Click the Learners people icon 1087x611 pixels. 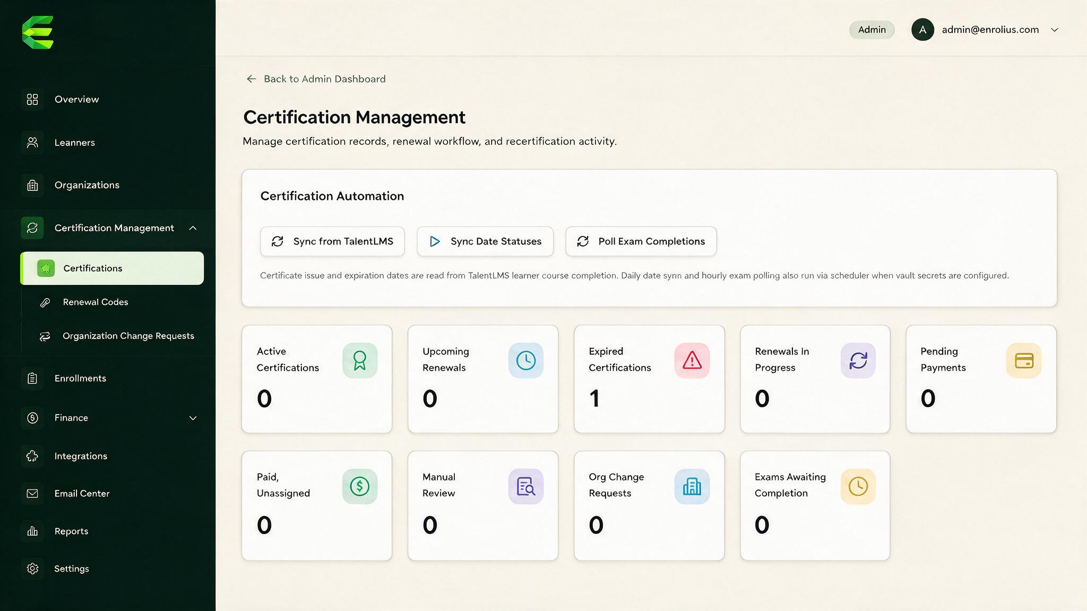click(32, 142)
